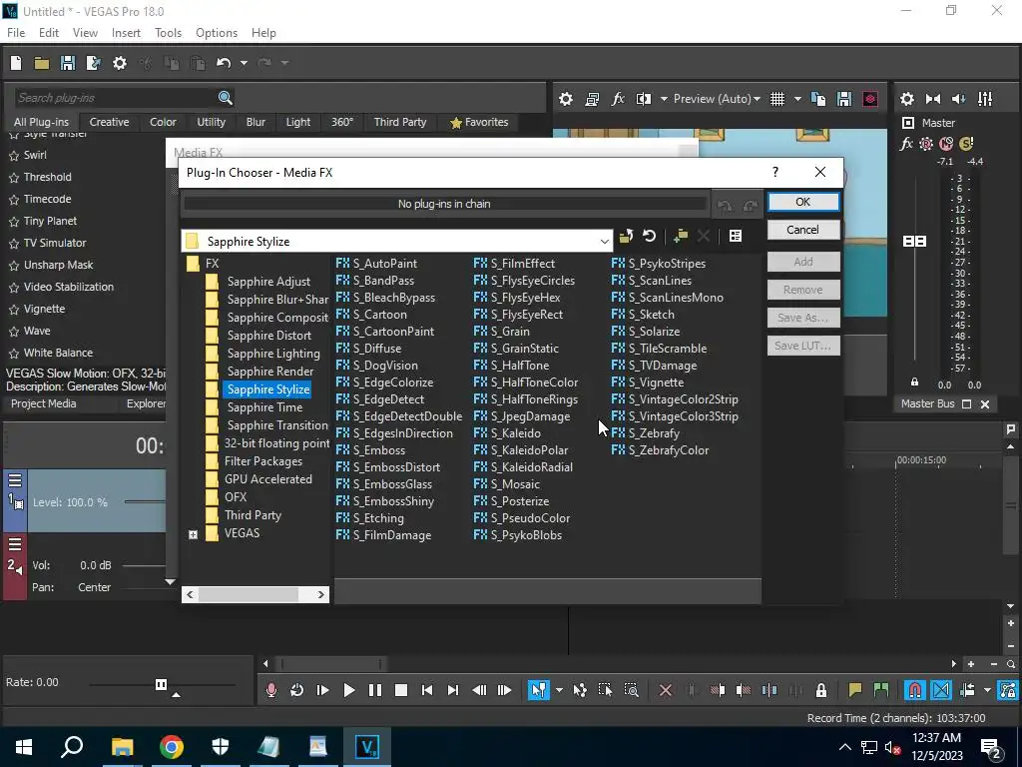Save project using the floppy disk icon
This screenshot has width=1022, height=767.
click(x=68, y=63)
